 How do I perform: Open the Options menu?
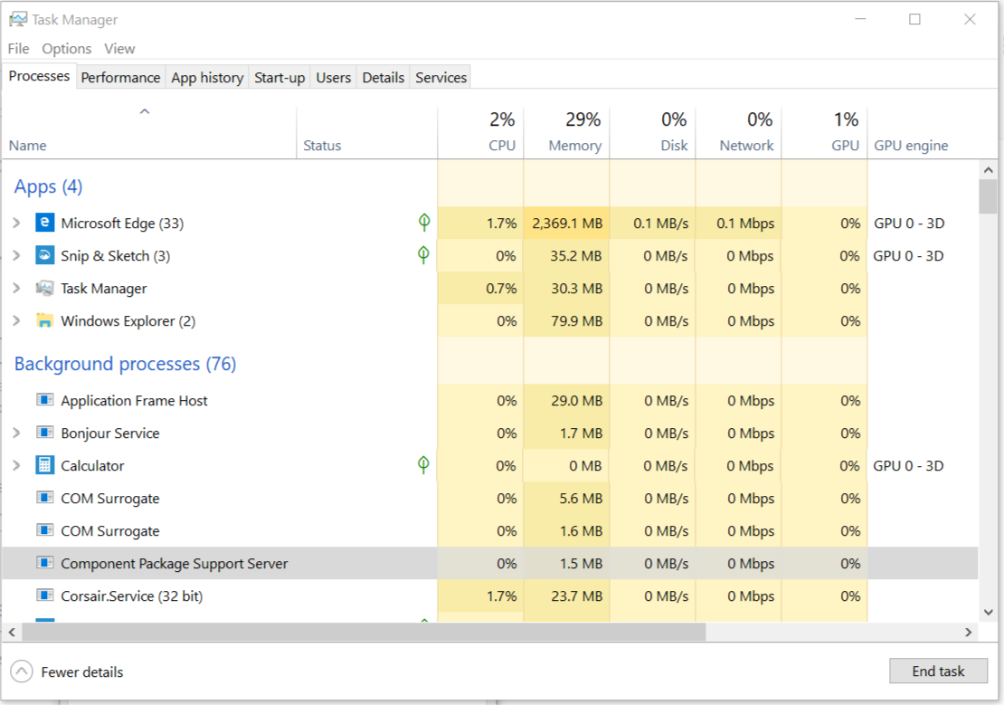pos(66,49)
